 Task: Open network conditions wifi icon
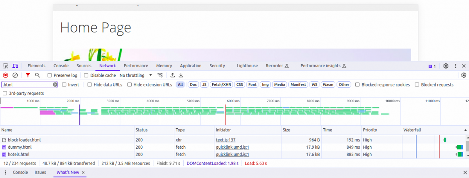point(160,75)
